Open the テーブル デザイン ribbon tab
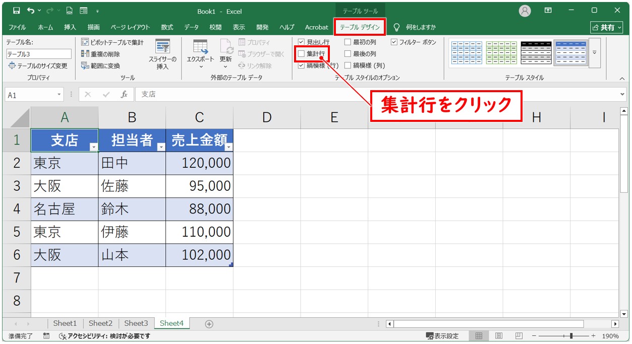 pos(360,27)
